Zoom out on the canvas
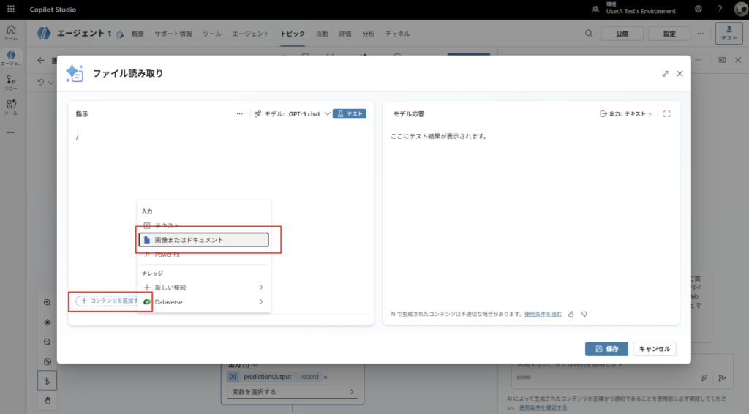This screenshot has height=414, width=749. tap(48, 342)
